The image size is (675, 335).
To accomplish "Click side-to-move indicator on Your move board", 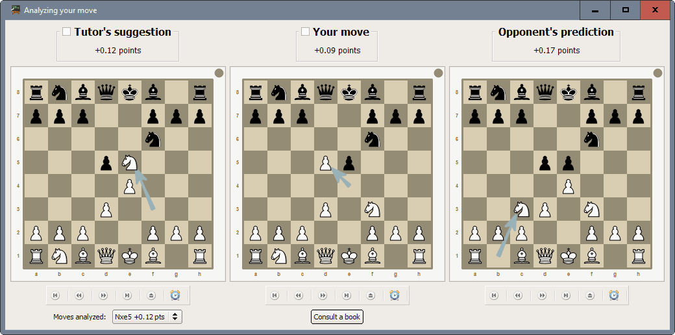I will 439,73.
